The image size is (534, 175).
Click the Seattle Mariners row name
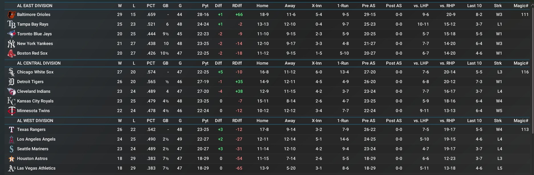click(x=33, y=149)
